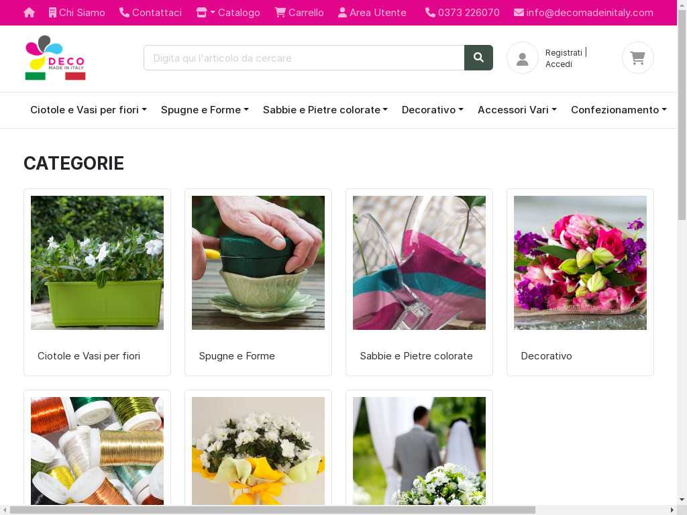Click Decorativo card title
This screenshot has height=515, width=687.
click(546, 356)
